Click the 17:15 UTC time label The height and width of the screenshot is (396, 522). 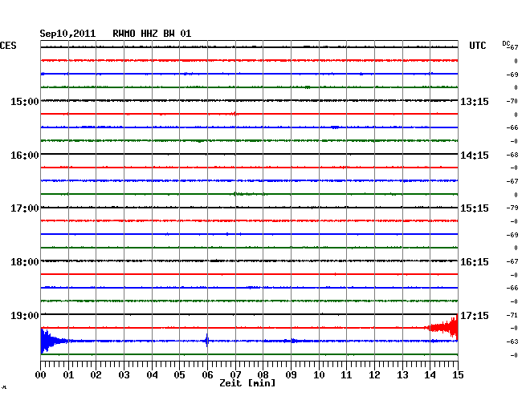[475, 315]
